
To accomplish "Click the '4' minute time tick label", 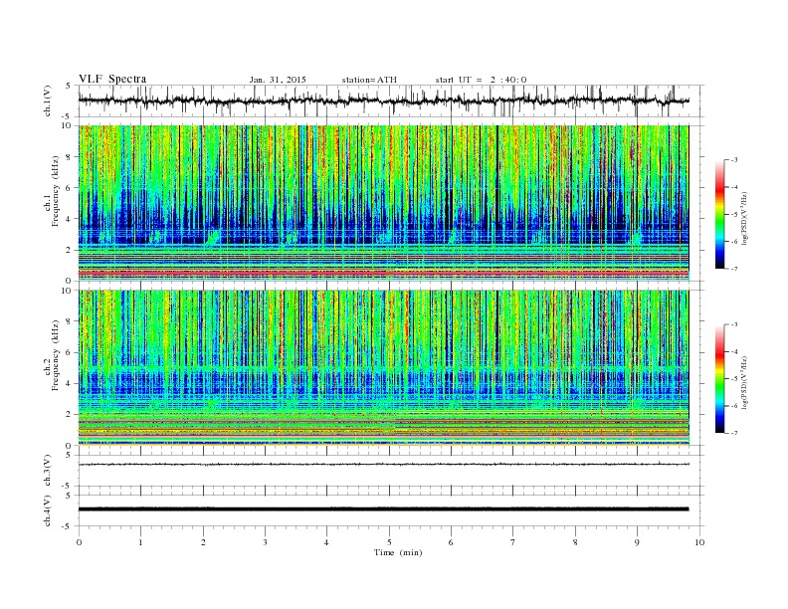I will [326, 542].
